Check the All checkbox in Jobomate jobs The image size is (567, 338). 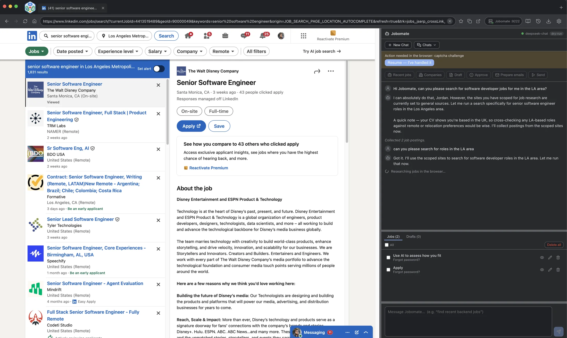387,245
